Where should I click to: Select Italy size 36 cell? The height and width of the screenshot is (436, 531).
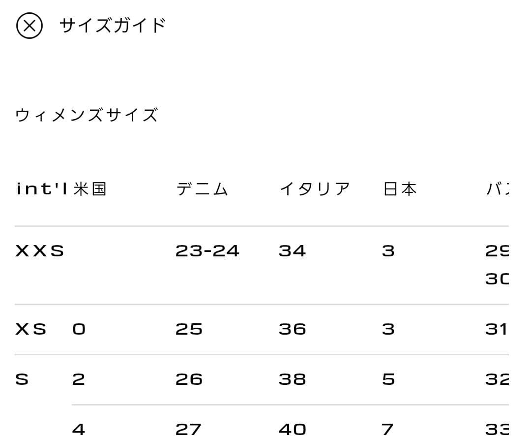pos(292,329)
